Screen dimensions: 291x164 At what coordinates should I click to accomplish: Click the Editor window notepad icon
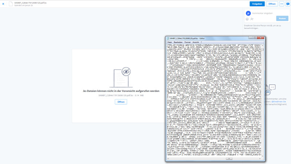coord(168,38)
